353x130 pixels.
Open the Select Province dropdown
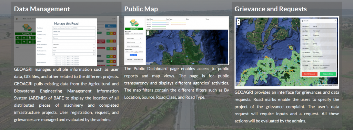[x=134, y=42]
